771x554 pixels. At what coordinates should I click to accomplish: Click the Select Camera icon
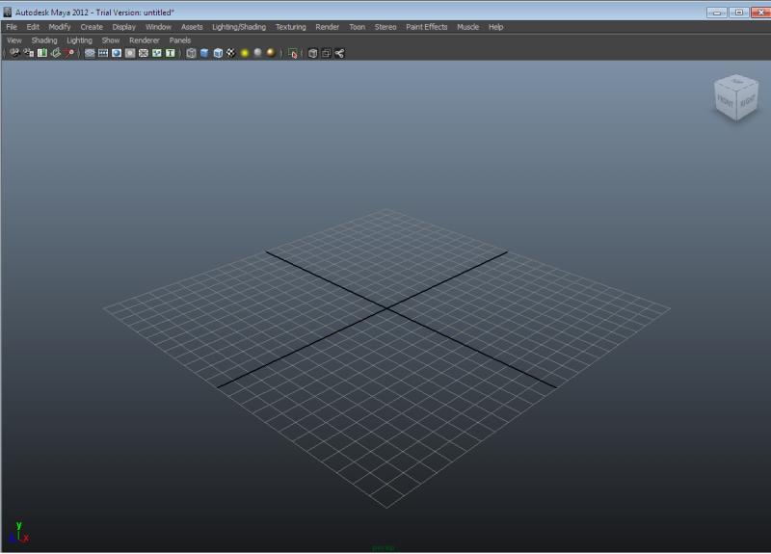click(13, 53)
